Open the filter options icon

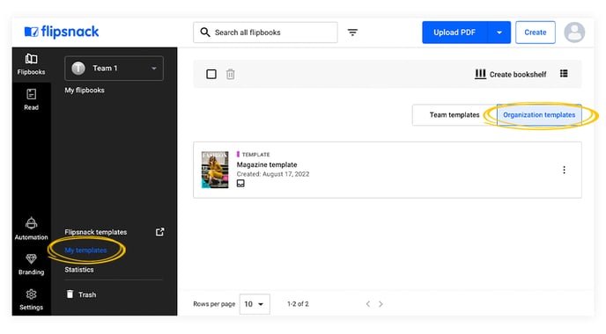(352, 33)
